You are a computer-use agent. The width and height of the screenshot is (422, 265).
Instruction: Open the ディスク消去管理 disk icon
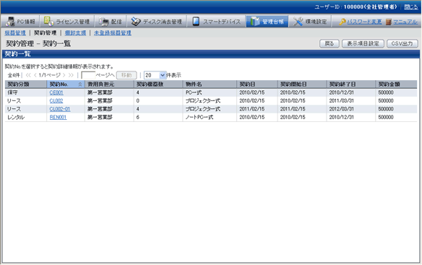(x=136, y=22)
